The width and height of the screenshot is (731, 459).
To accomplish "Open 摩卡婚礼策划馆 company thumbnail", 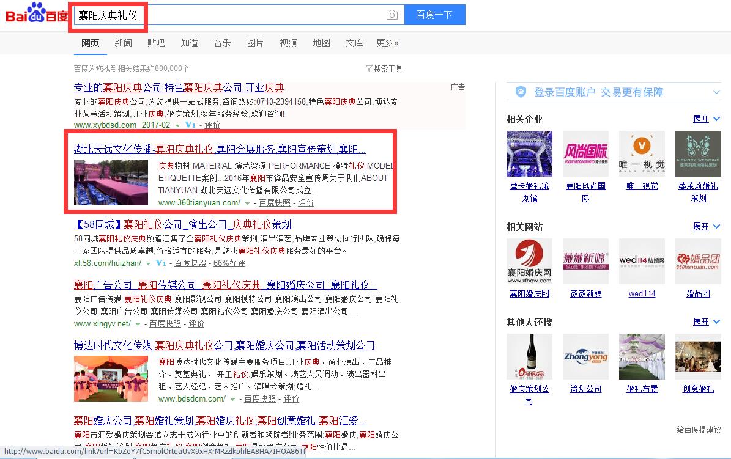I will click(x=529, y=154).
